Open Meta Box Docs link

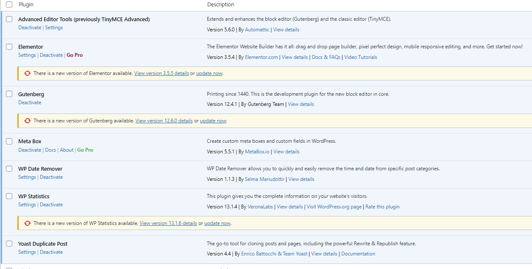(x=50, y=150)
